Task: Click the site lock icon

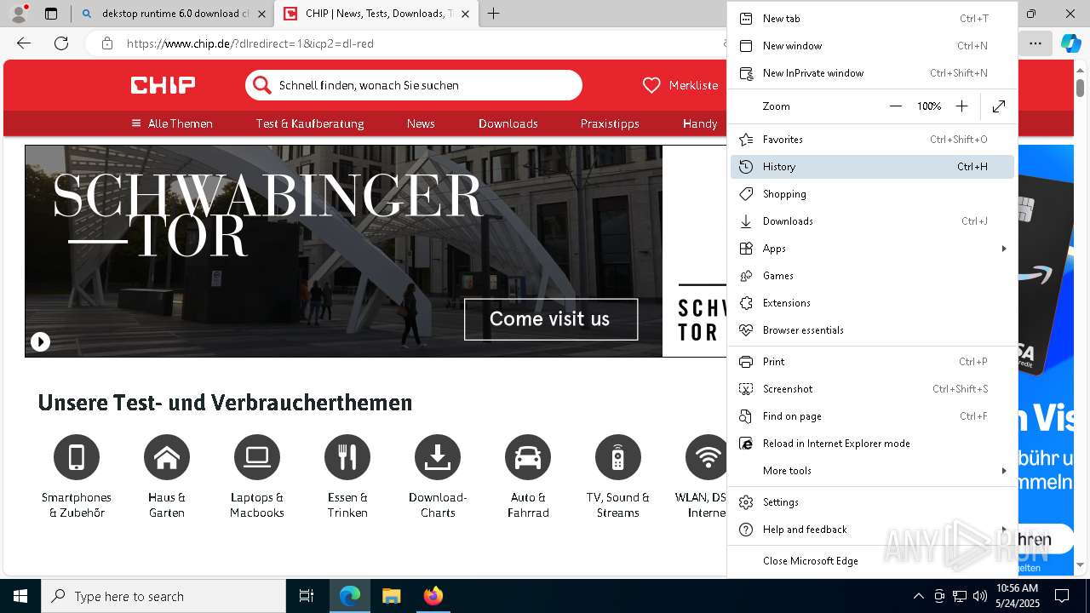Action: click(106, 43)
